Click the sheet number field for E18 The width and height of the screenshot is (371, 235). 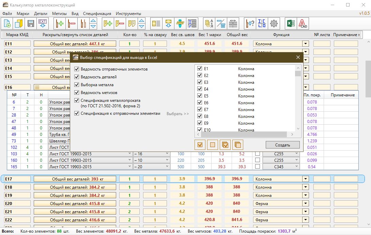pos(322,187)
